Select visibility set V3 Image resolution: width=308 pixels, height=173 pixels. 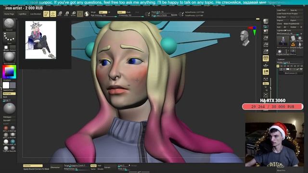[x=284, y=66]
